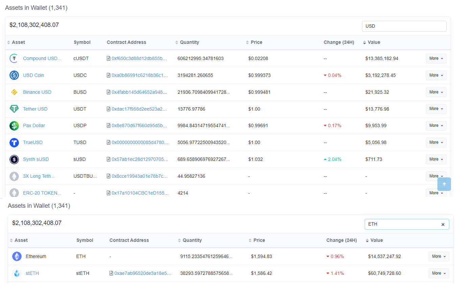This screenshot has width=455, height=284.
Task: Click contract document icon for BUSD
Action: pyautogui.click(x=109, y=92)
